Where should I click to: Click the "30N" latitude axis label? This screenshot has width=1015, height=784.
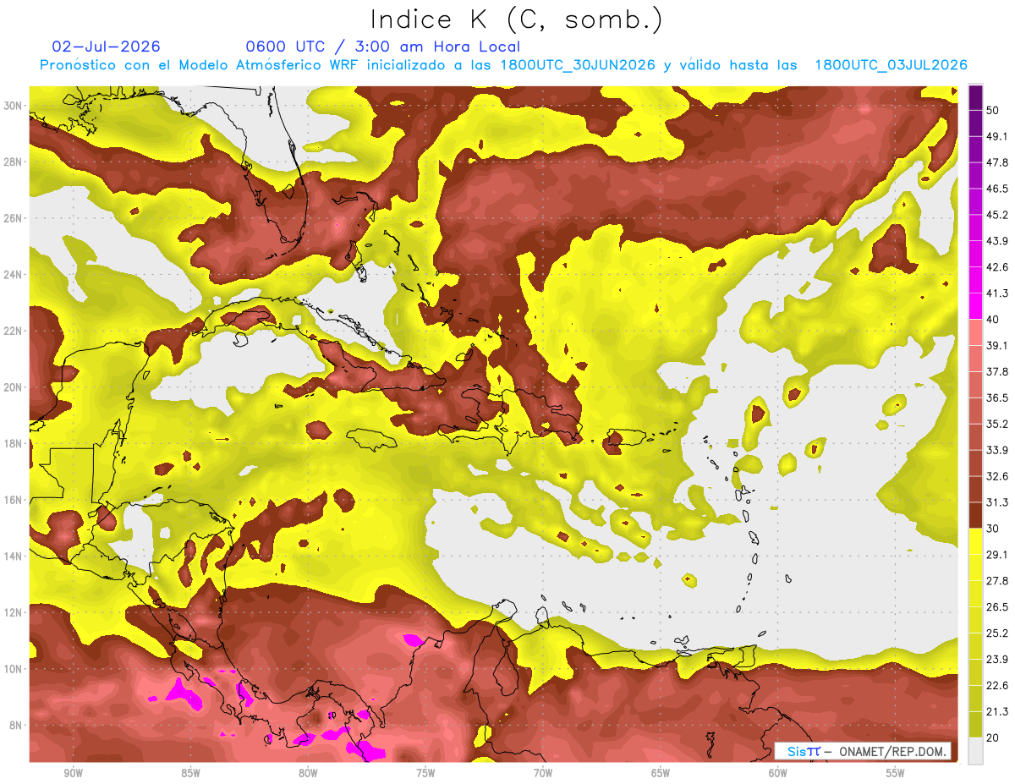click(13, 106)
